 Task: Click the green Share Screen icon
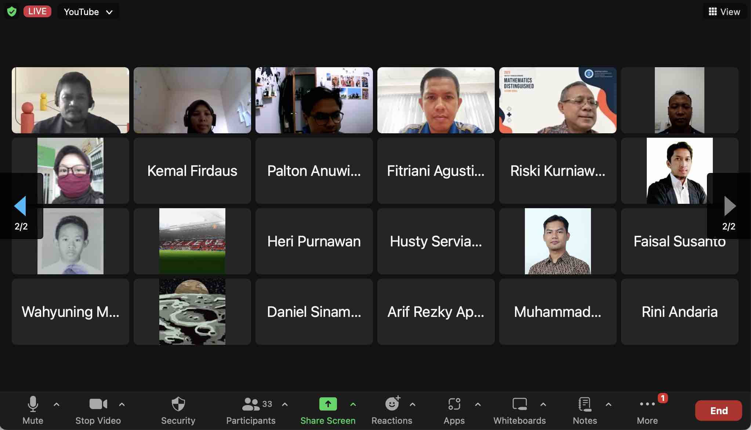328,404
